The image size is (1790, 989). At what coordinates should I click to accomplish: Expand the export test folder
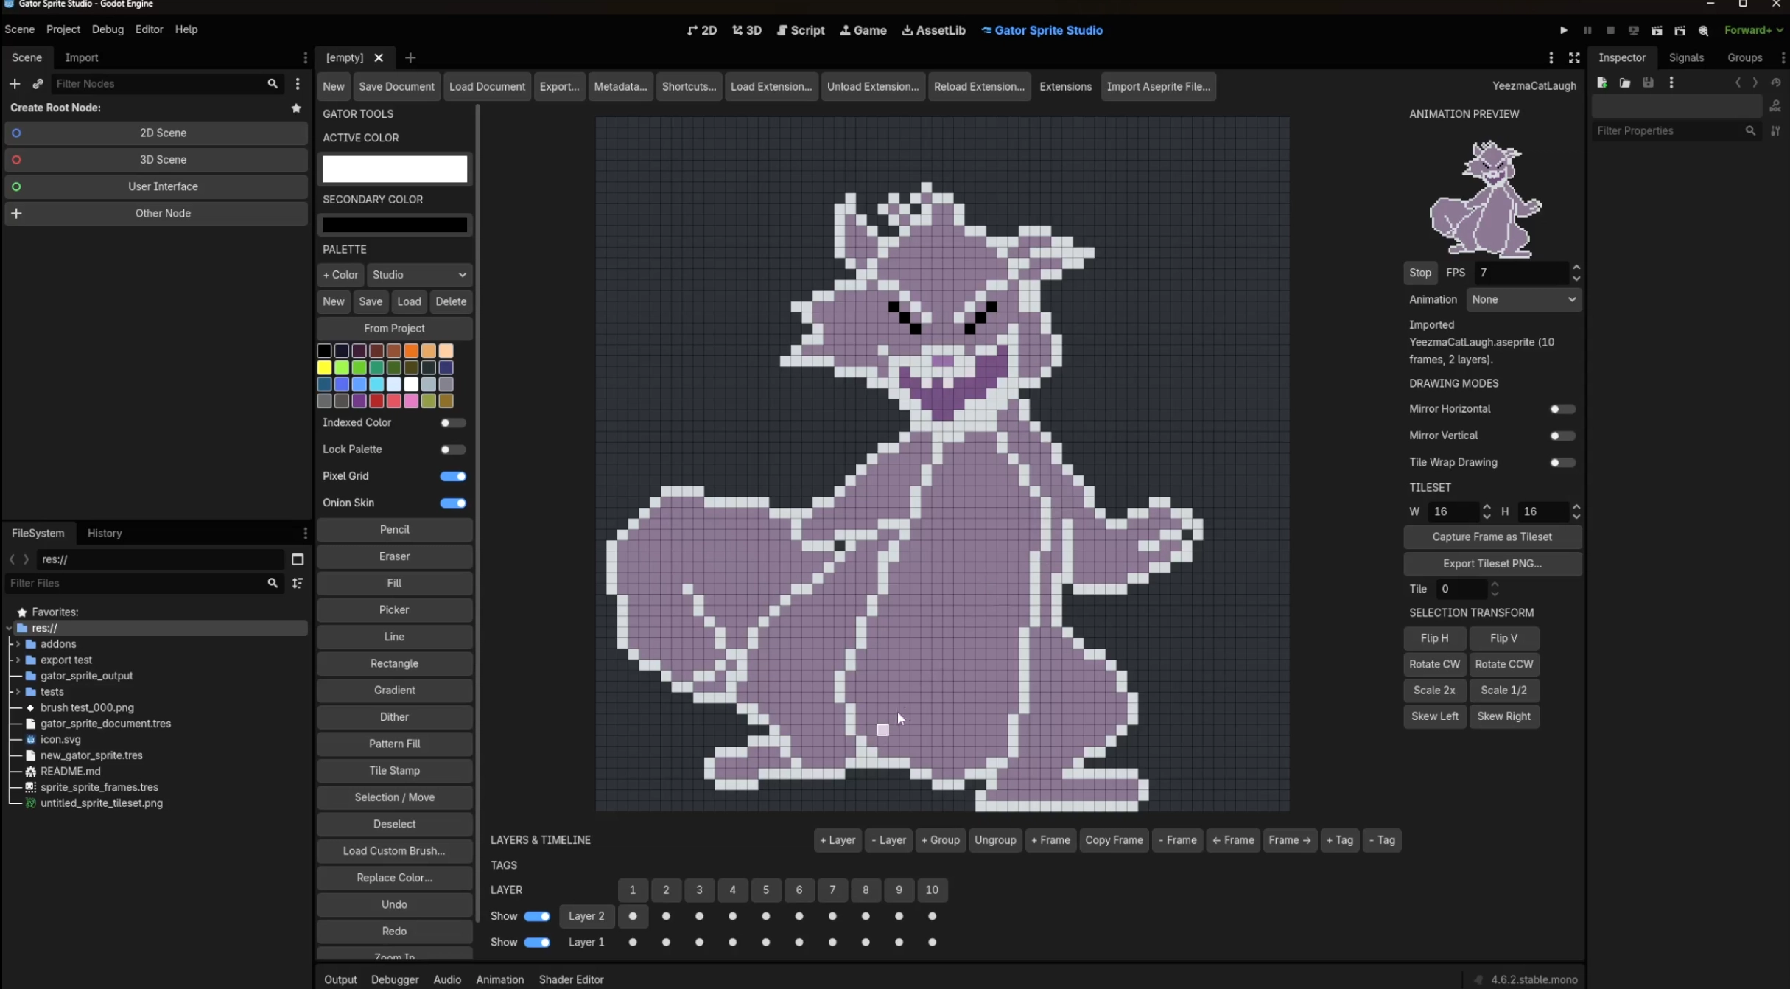click(x=18, y=660)
